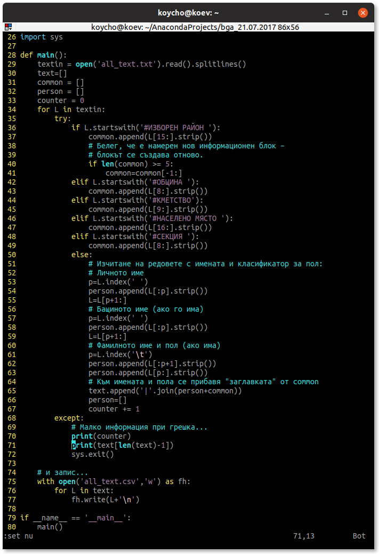Click 'person = []' on line 32
Screen dimensions: 379x554
[x=61, y=91]
